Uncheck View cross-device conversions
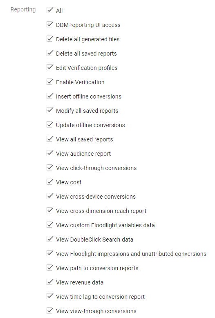This screenshot has width=215, height=318. pos(50,196)
